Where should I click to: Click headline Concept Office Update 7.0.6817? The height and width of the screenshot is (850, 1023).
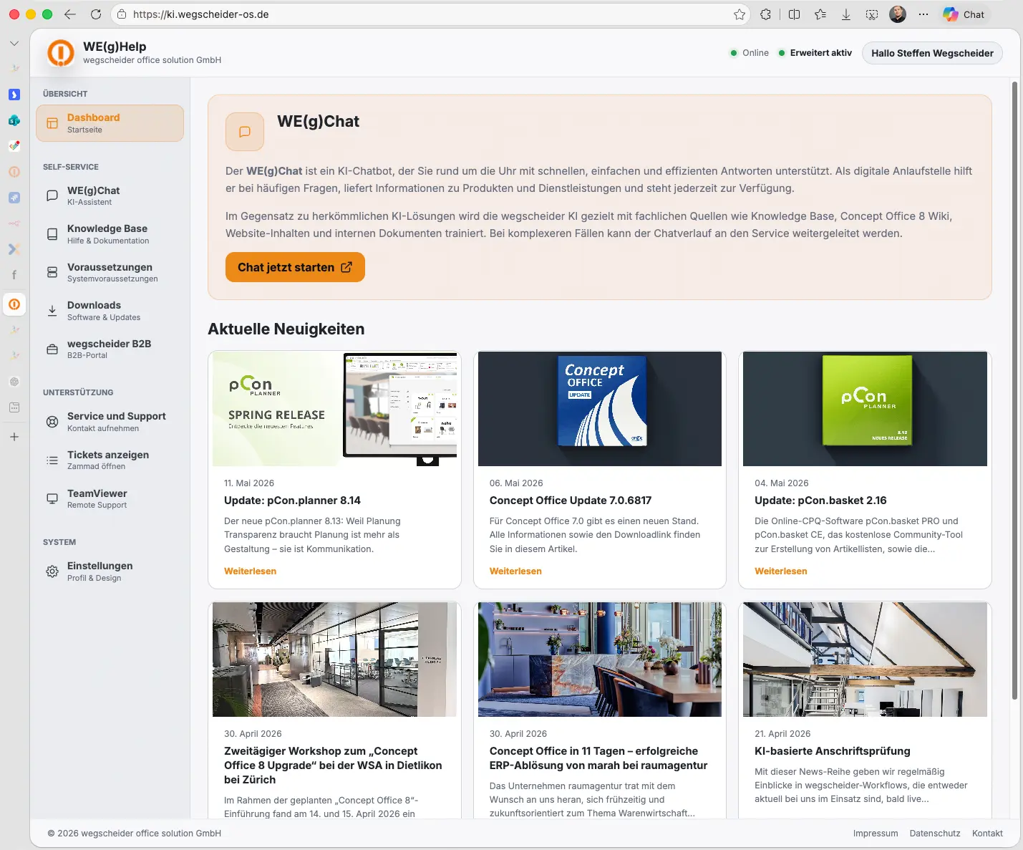(571, 501)
